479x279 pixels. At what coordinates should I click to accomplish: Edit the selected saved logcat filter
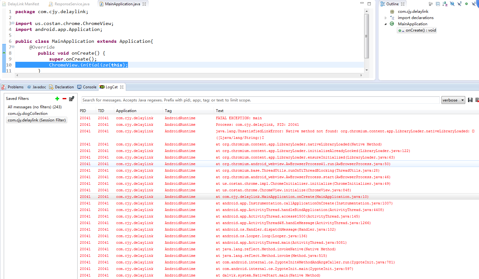(72, 99)
